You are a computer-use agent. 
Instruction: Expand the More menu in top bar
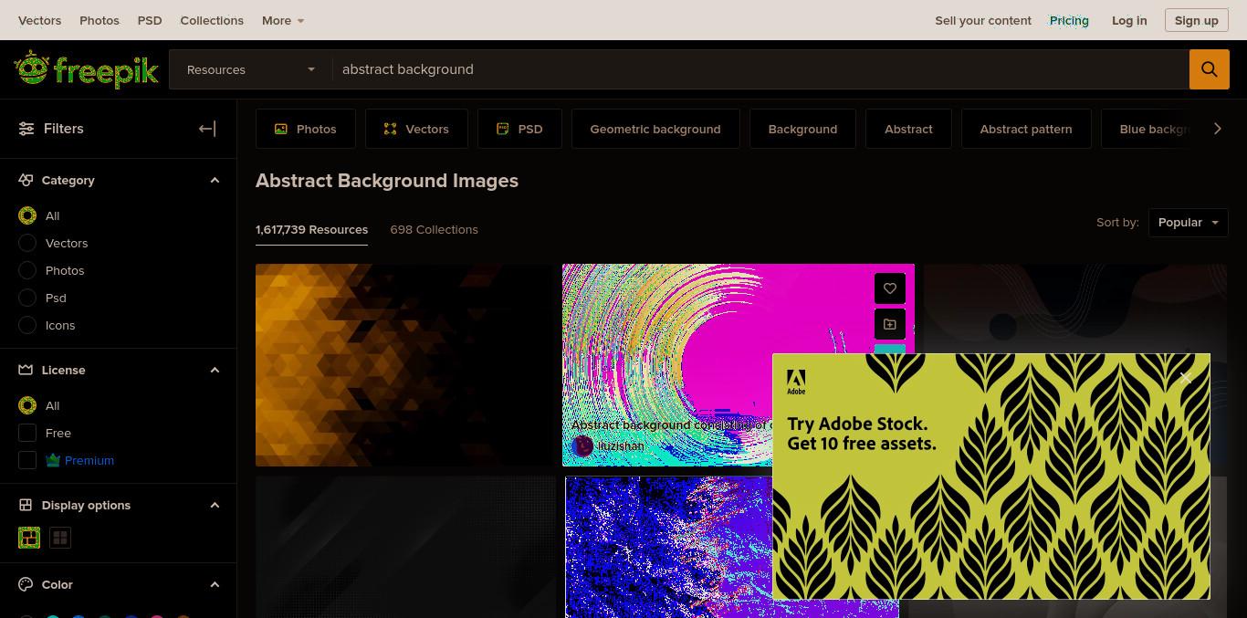(282, 20)
